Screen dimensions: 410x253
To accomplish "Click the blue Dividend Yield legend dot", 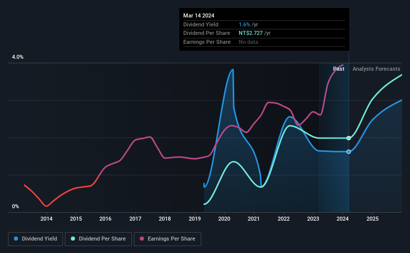I will 16,239.
